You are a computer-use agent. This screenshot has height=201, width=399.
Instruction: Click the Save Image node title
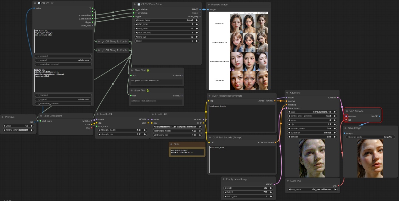pos(354,128)
